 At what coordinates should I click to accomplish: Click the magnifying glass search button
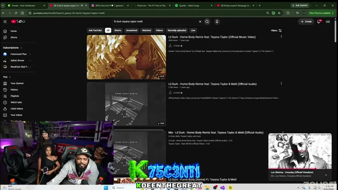pos(207,22)
